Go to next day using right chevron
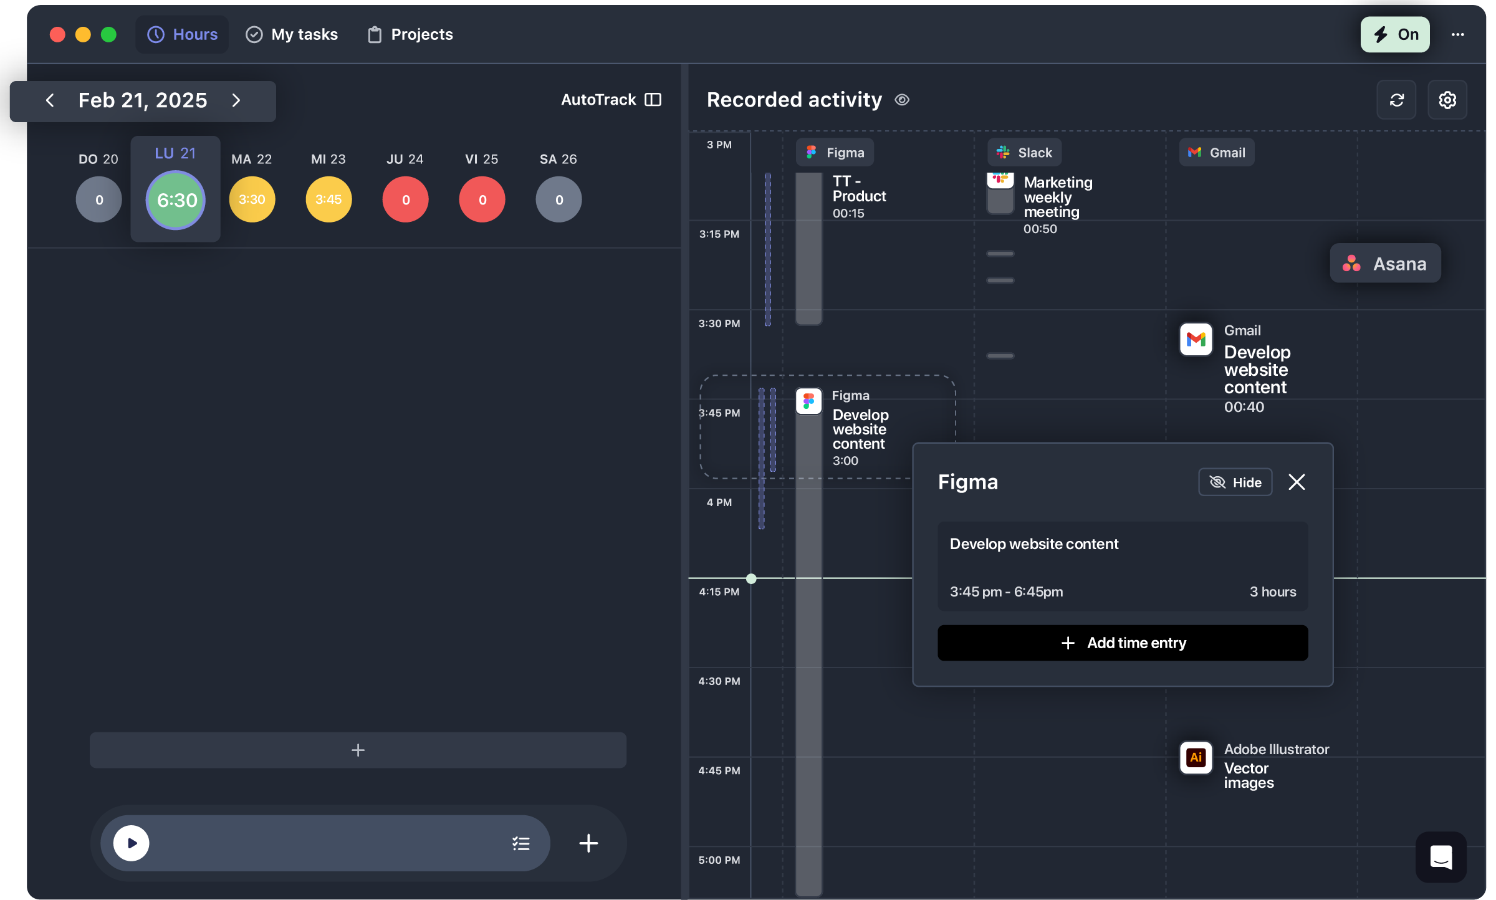Viewport: 1496px width, 900px height. [x=236, y=100]
